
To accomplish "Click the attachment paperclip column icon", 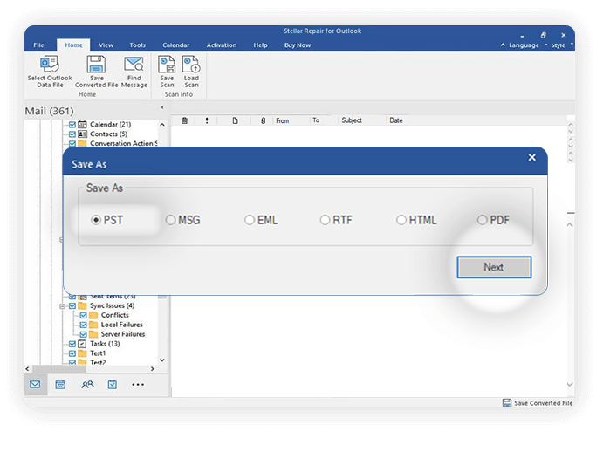I will coord(263,120).
